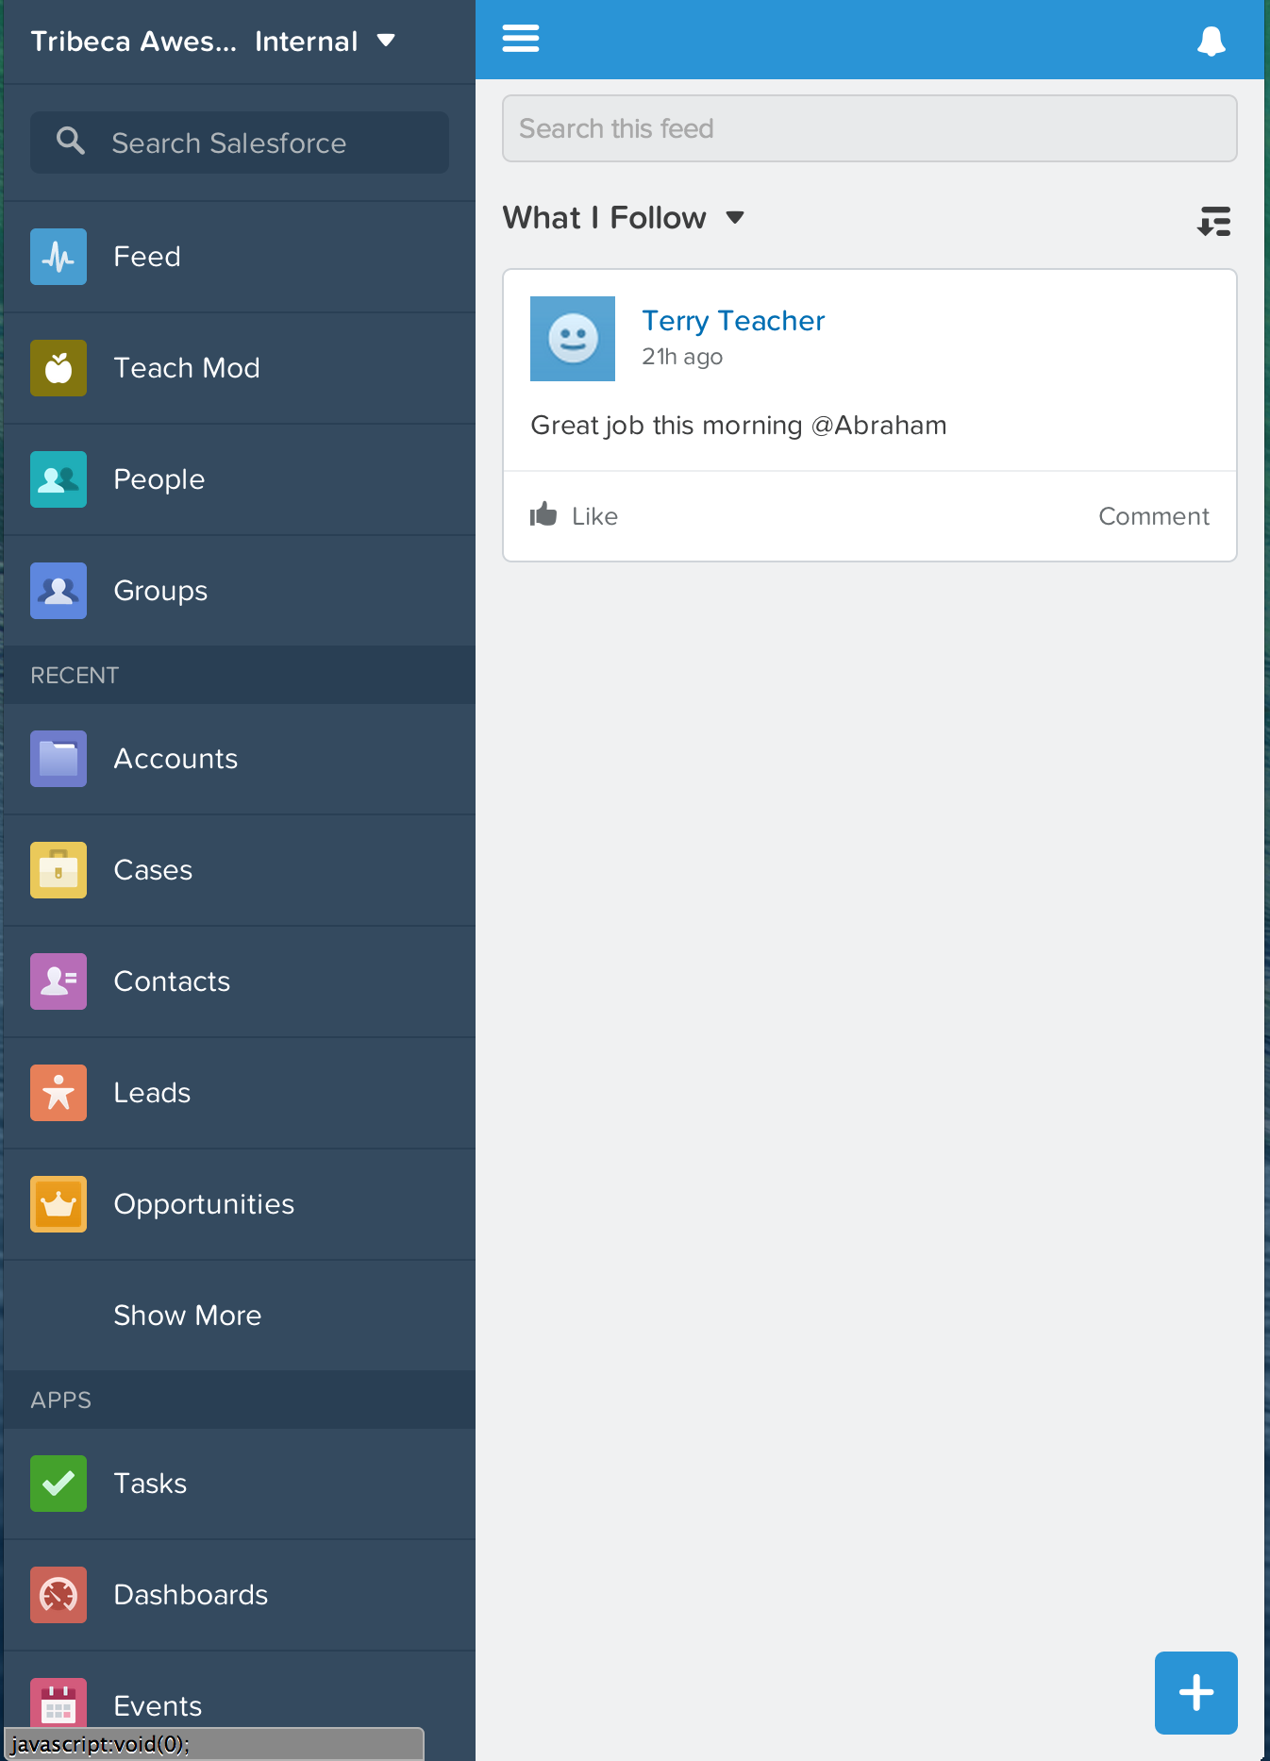This screenshot has height=1761, width=1270.
Task: Open Contacts in the sidebar
Action: [240, 981]
